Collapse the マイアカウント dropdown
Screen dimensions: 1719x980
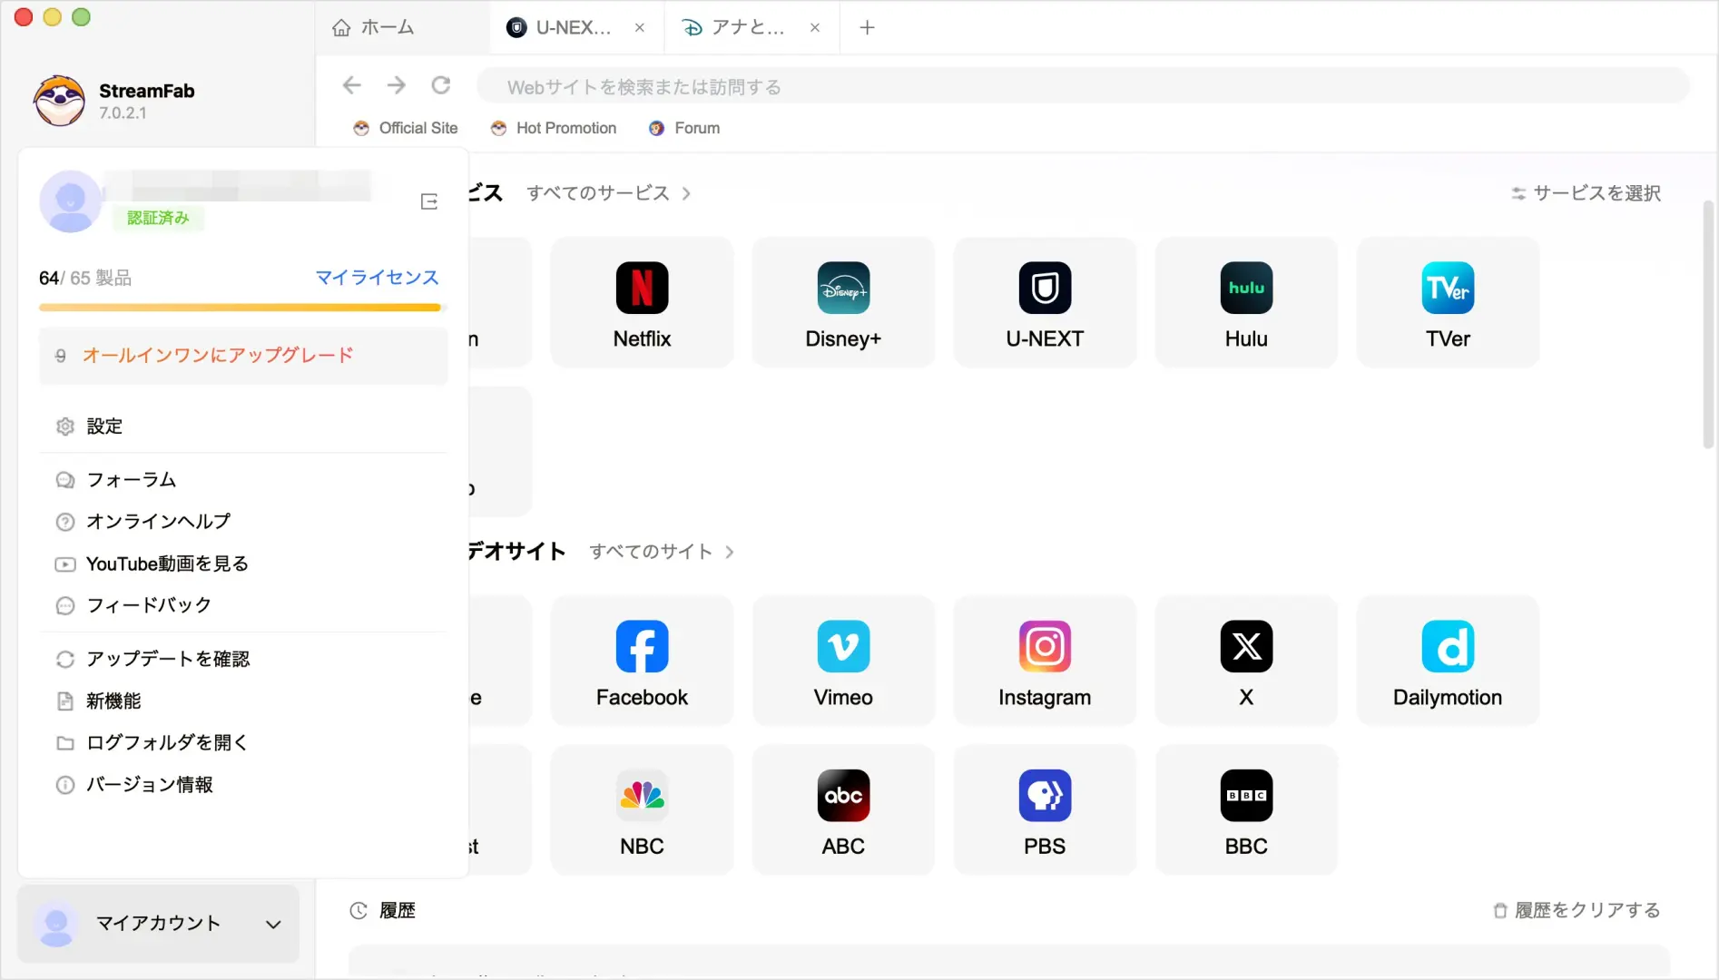[x=158, y=924]
